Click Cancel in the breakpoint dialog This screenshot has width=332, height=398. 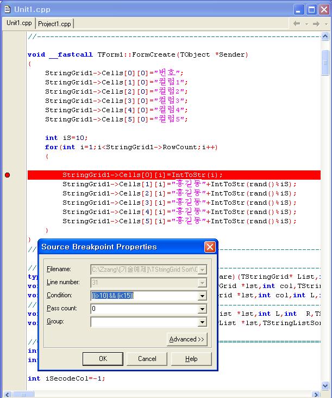click(147, 359)
